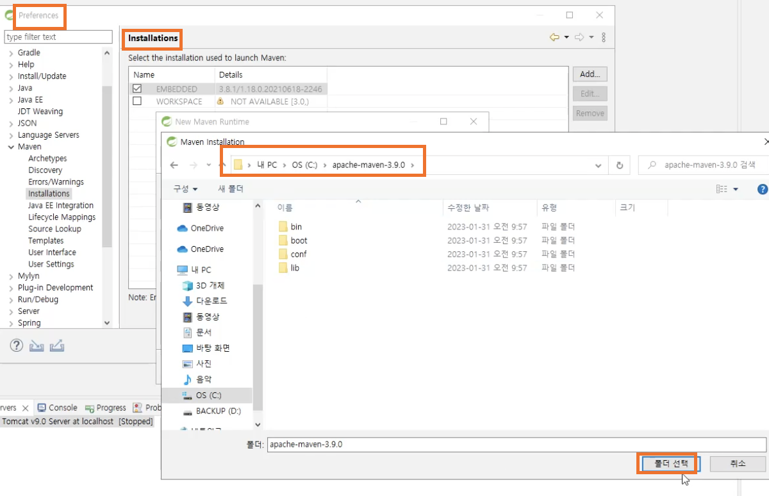Collapse the Maven preferences node
Screen dimensions: 769x496
point(11,147)
